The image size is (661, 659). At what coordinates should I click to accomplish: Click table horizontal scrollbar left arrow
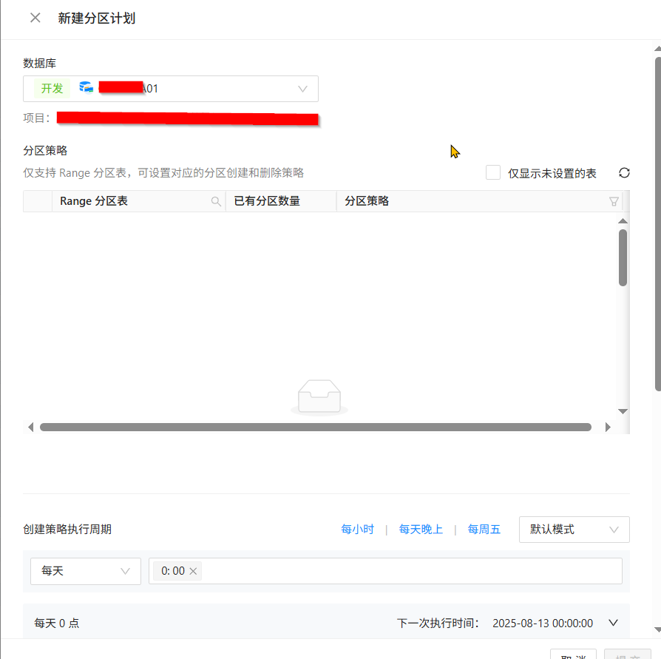pyautogui.click(x=30, y=427)
